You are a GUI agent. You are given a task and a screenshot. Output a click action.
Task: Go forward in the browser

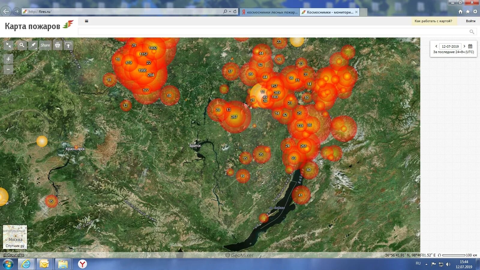coord(16,11)
